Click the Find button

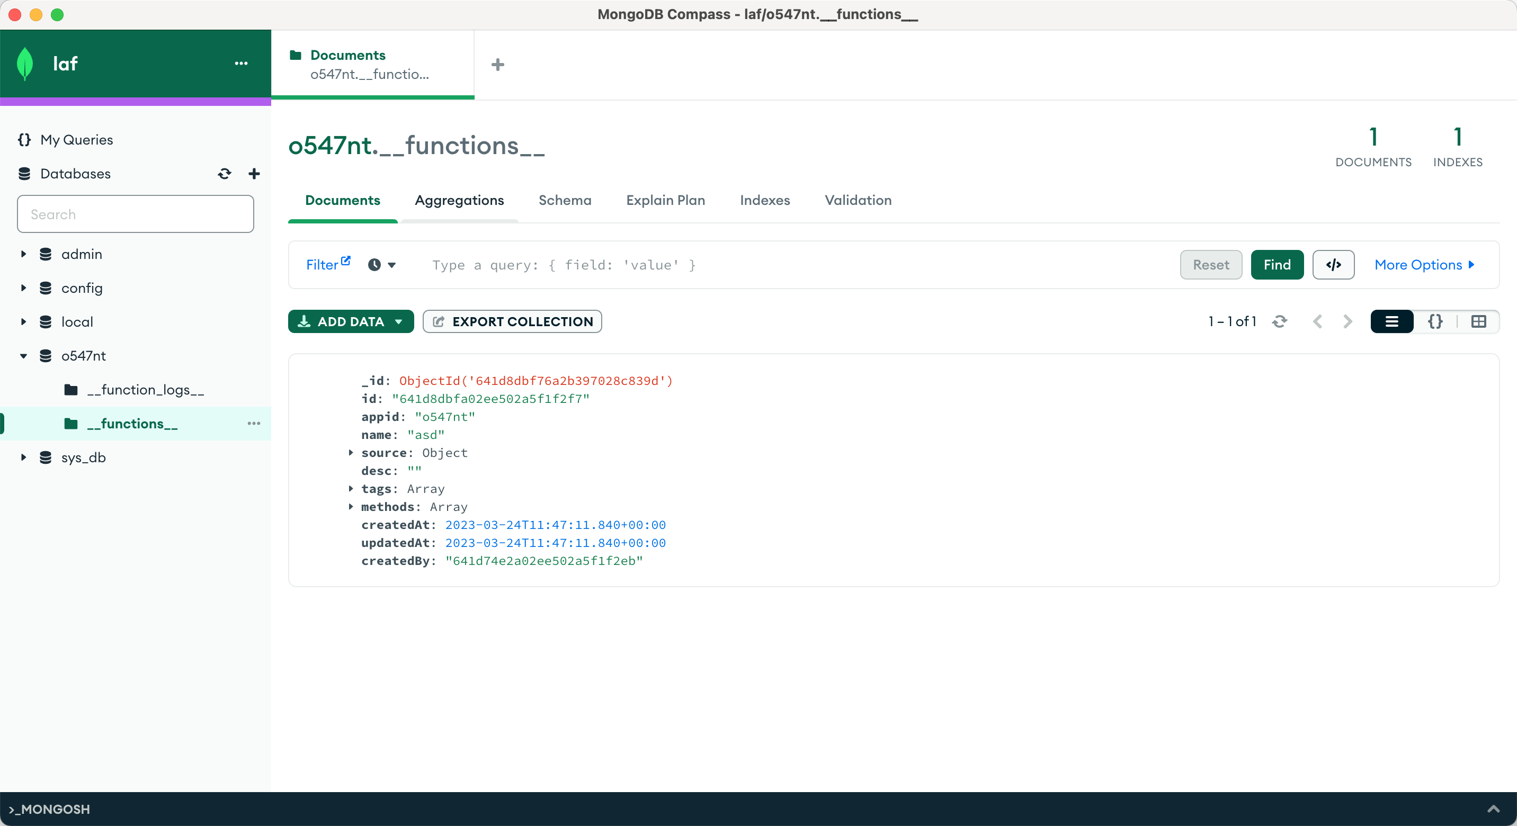(x=1277, y=265)
